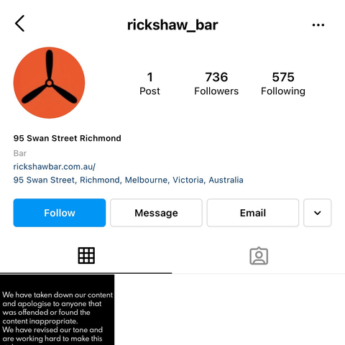Select the 95 Swan Street Richmond bio name
This screenshot has width=345, height=345.
[x=67, y=138]
